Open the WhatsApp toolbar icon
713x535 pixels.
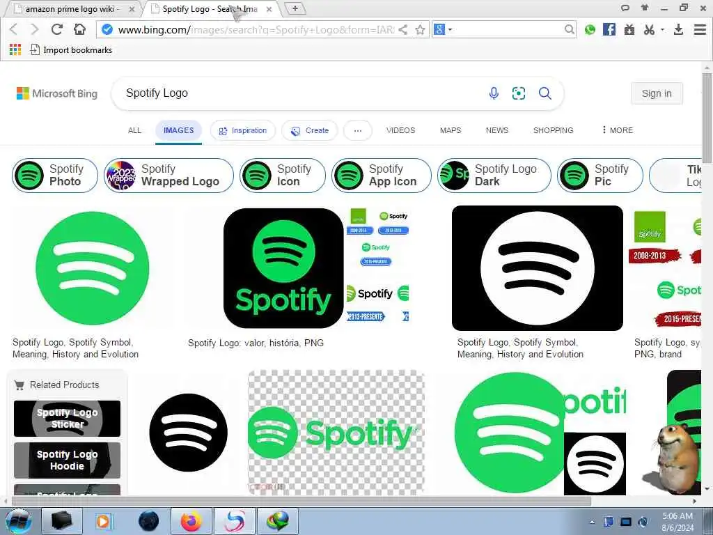(590, 29)
